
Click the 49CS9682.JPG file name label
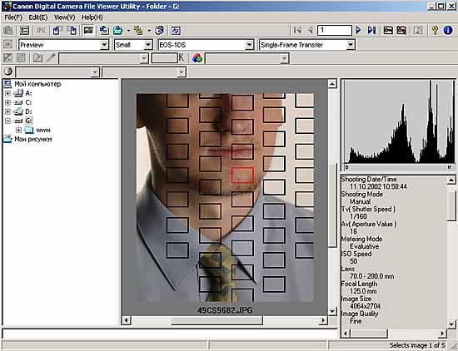tap(225, 310)
